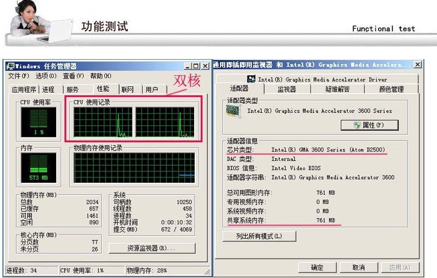Click the Functional test header text

383,29
